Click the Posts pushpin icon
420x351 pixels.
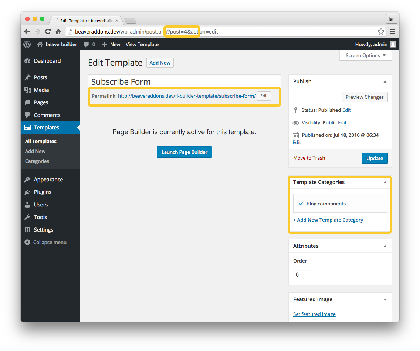[x=27, y=77]
